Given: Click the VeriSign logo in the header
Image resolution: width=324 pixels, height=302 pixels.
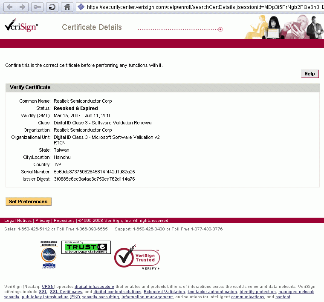Looking at the screenshot, I should click(21, 26).
